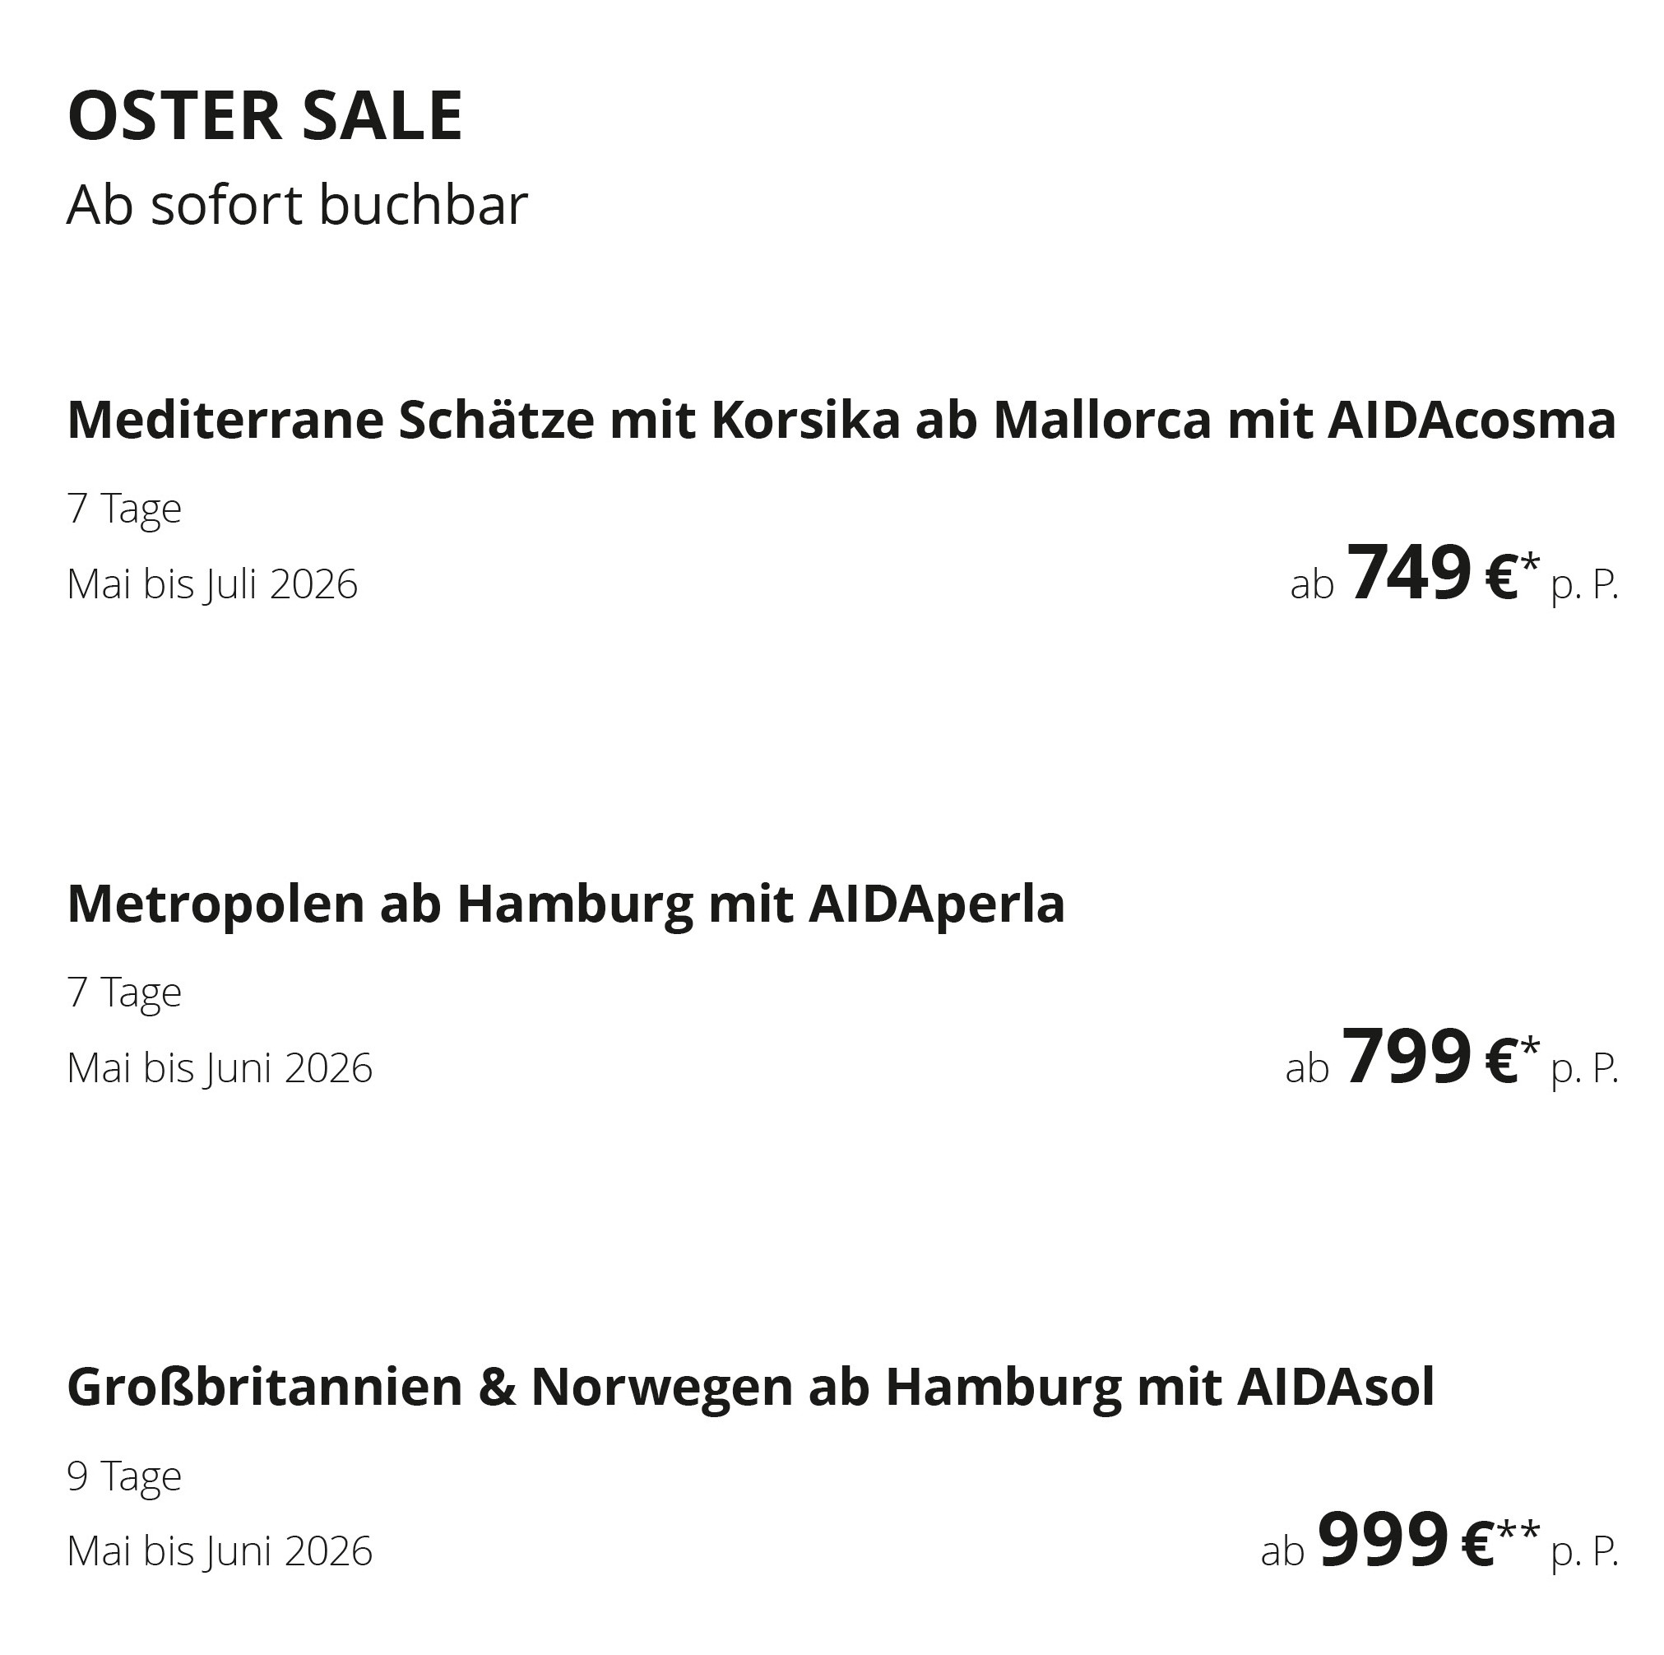
Task: Open the Metropolen ab Hamburg AIDAperla offer
Action: coord(566,904)
